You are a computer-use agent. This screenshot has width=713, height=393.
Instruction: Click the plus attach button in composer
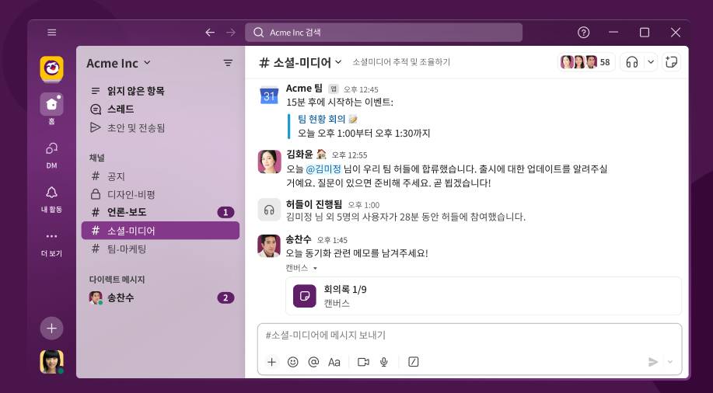(271, 362)
